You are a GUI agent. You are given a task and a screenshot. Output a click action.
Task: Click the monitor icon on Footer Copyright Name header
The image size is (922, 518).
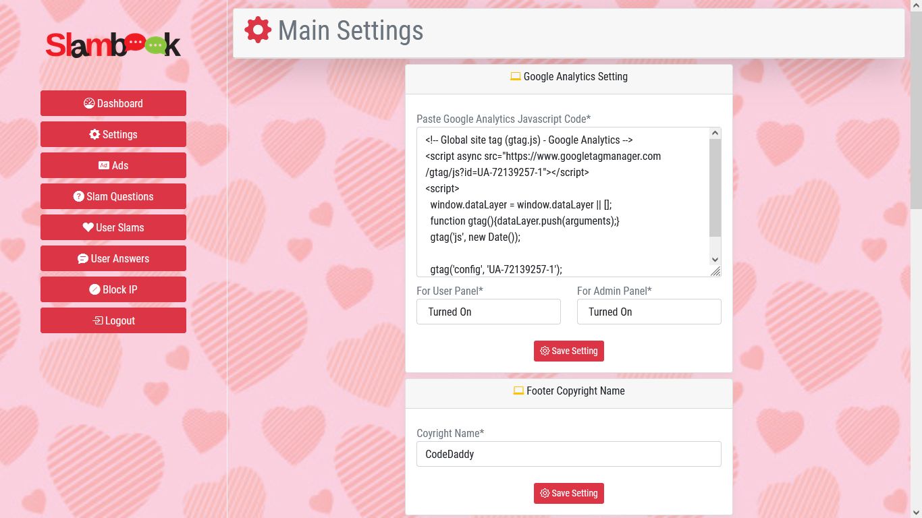pyautogui.click(x=518, y=391)
